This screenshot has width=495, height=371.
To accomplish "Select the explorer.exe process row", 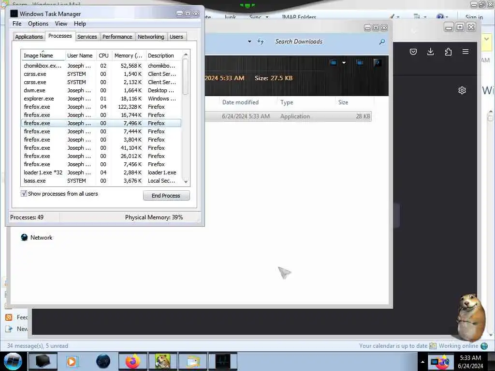I will (101, 99).
